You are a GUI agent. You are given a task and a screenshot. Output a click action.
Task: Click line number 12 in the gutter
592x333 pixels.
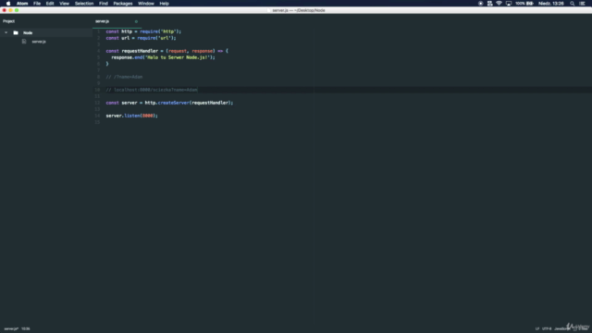tap(97, 103)
